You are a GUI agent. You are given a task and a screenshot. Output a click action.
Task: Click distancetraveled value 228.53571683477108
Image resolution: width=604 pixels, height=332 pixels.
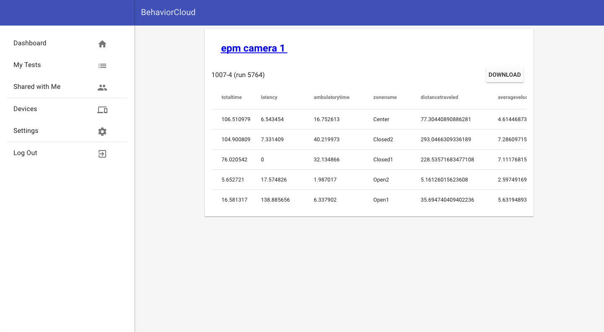tap(448, 160)
